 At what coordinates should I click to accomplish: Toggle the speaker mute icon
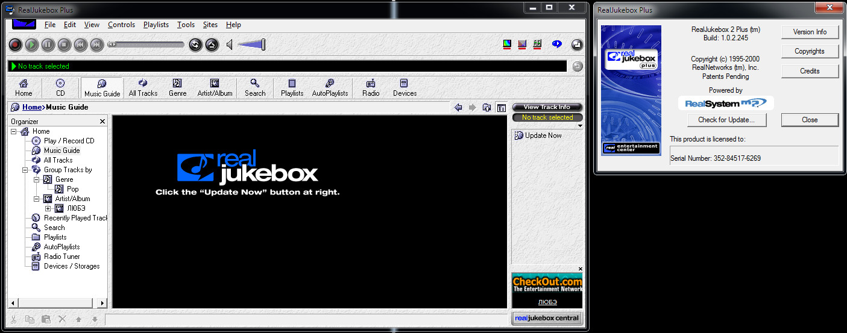pos(230,45)
